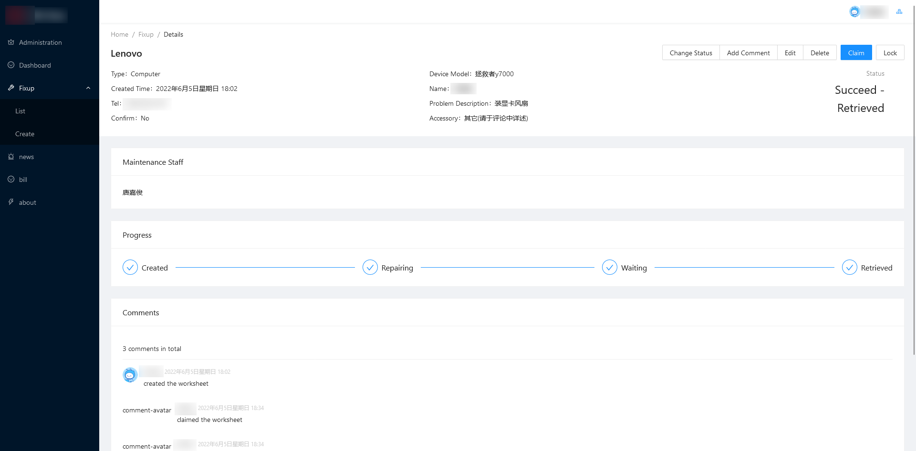Open the about menu item
This screenshot has height=451, width=916.
50,202
